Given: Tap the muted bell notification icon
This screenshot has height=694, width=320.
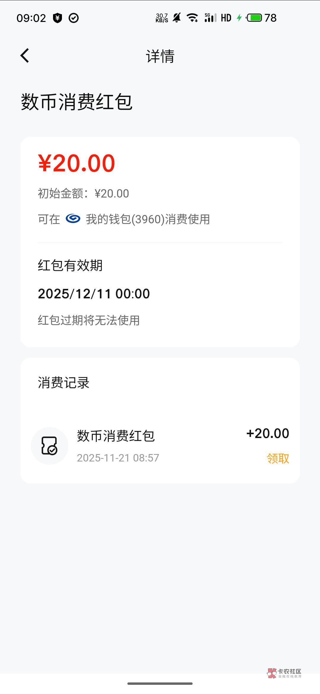Looking at the screenshot, I should click(177, 18).
